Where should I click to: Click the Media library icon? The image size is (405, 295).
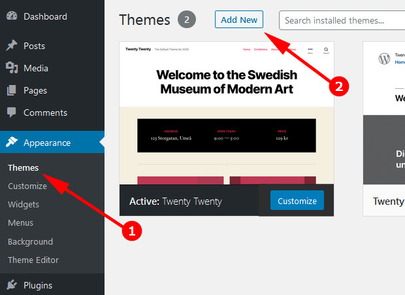(12, 67)
